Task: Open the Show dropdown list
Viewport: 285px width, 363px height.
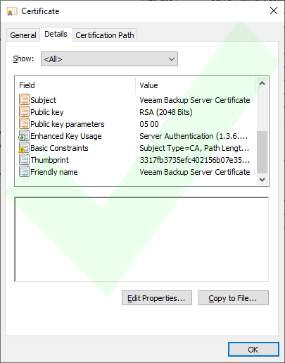Action: (109, 59)
